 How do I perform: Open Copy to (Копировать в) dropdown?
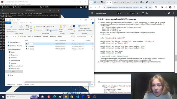(x=39, y=30)
